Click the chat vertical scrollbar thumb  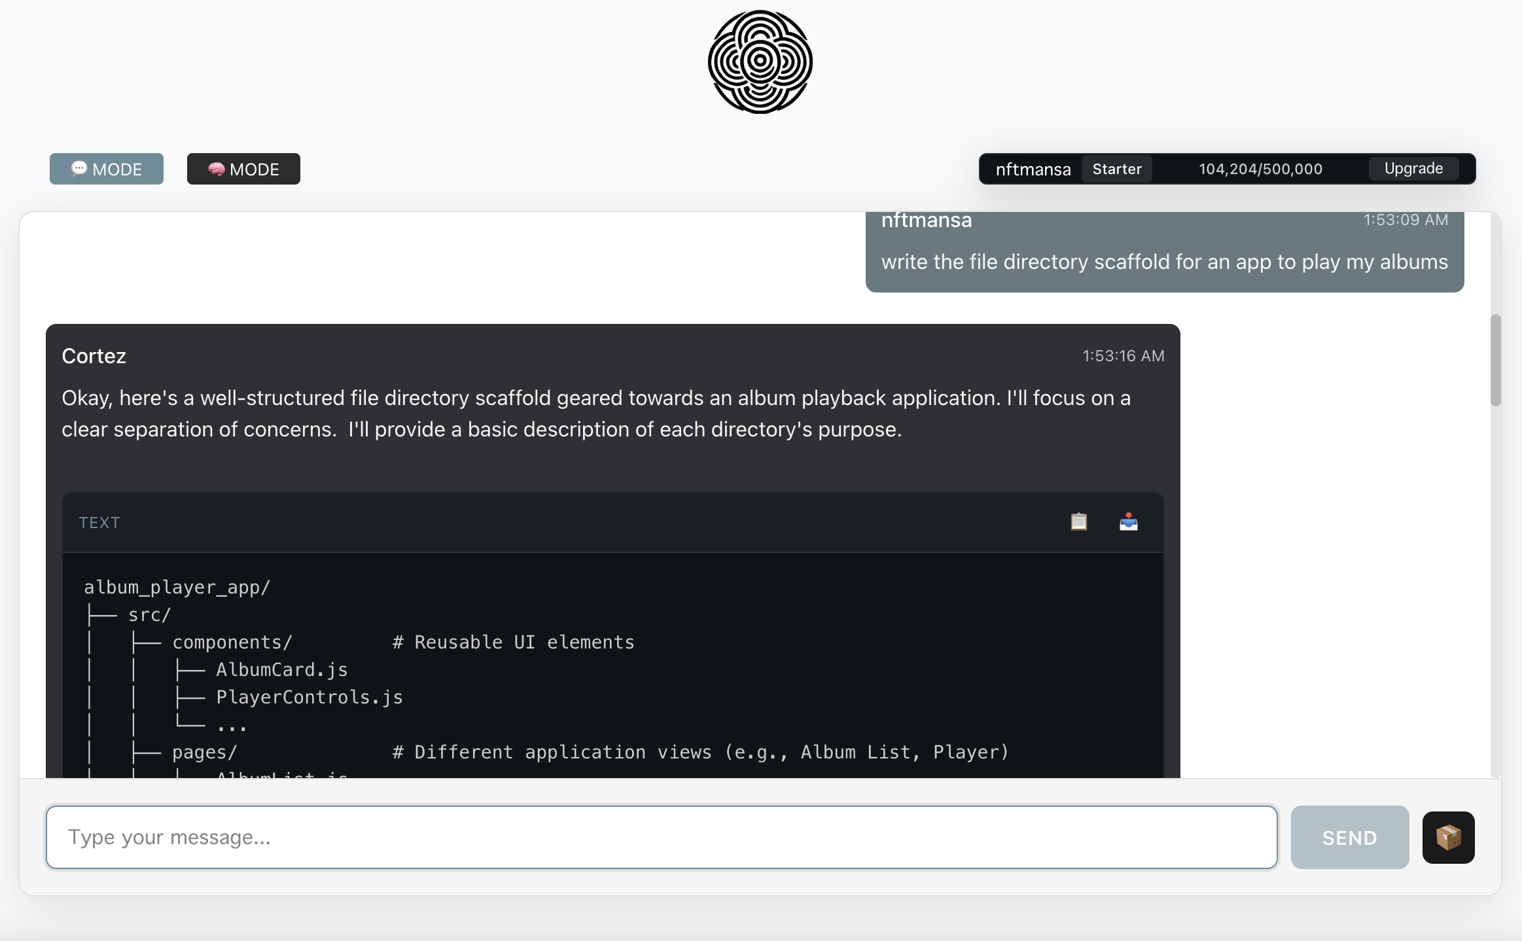click(1495, 360)
